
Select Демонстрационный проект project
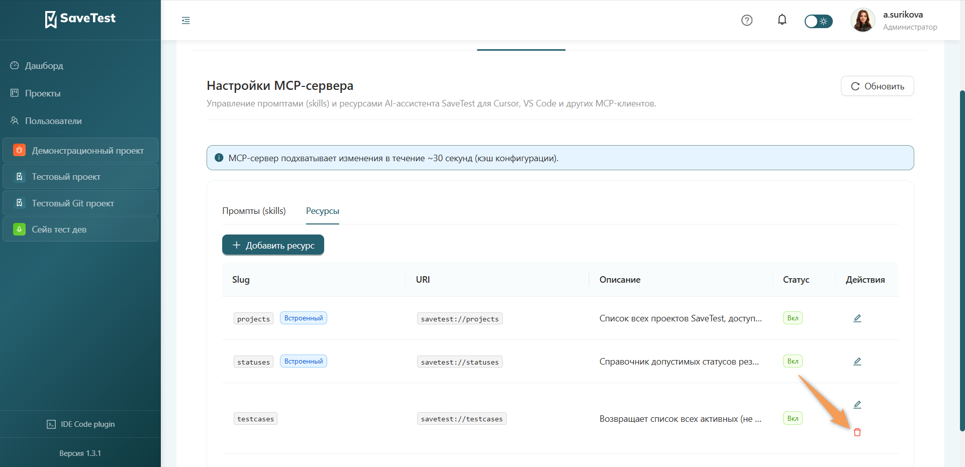(80, 150)
